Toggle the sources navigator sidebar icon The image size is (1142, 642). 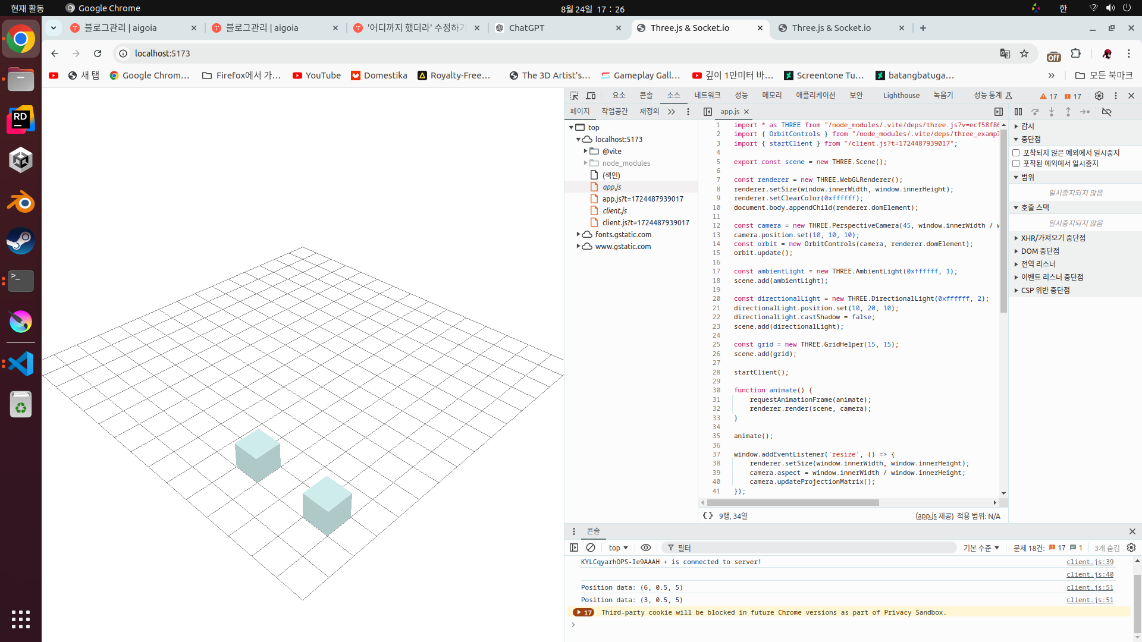707,112
